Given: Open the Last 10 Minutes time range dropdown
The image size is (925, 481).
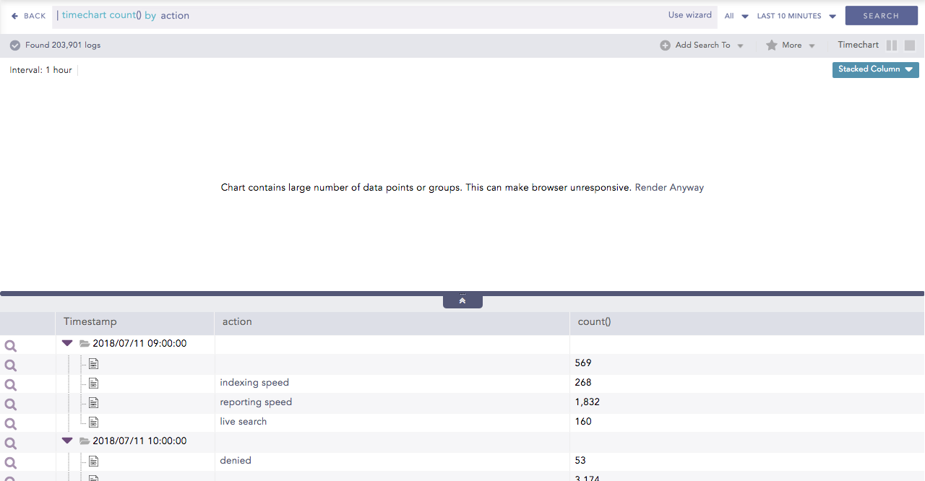Looking at the screenshot, I should [796, 16].
